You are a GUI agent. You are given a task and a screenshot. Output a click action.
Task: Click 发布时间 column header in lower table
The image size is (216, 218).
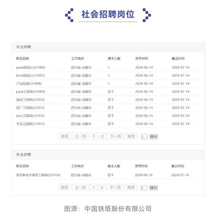141,166
